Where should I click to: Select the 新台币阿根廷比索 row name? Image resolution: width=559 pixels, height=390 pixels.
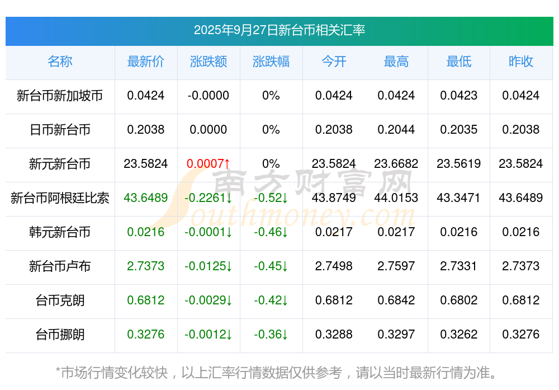(x=60, y=198)
